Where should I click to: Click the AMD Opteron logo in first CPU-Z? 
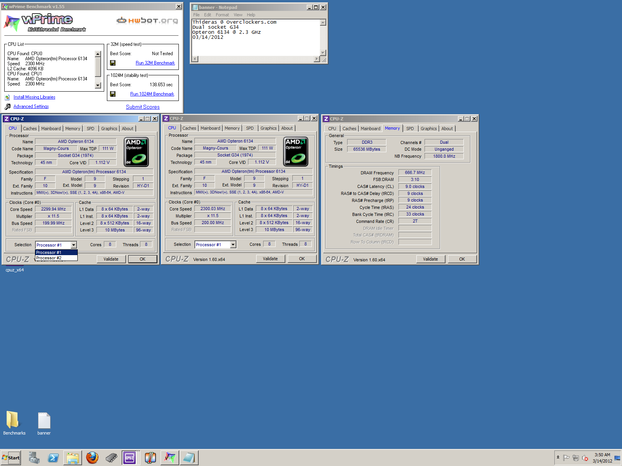click(136, 152)
